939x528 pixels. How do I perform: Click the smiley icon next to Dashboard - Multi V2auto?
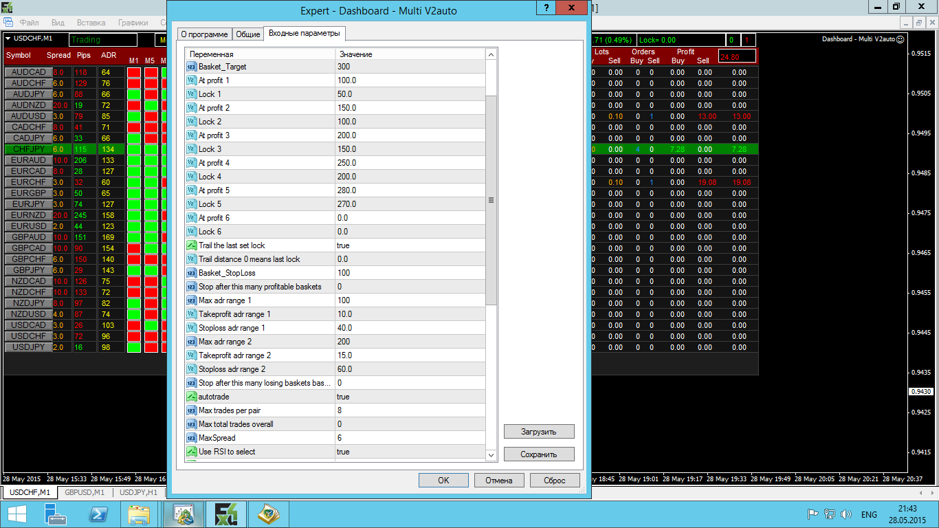point(901,39)
